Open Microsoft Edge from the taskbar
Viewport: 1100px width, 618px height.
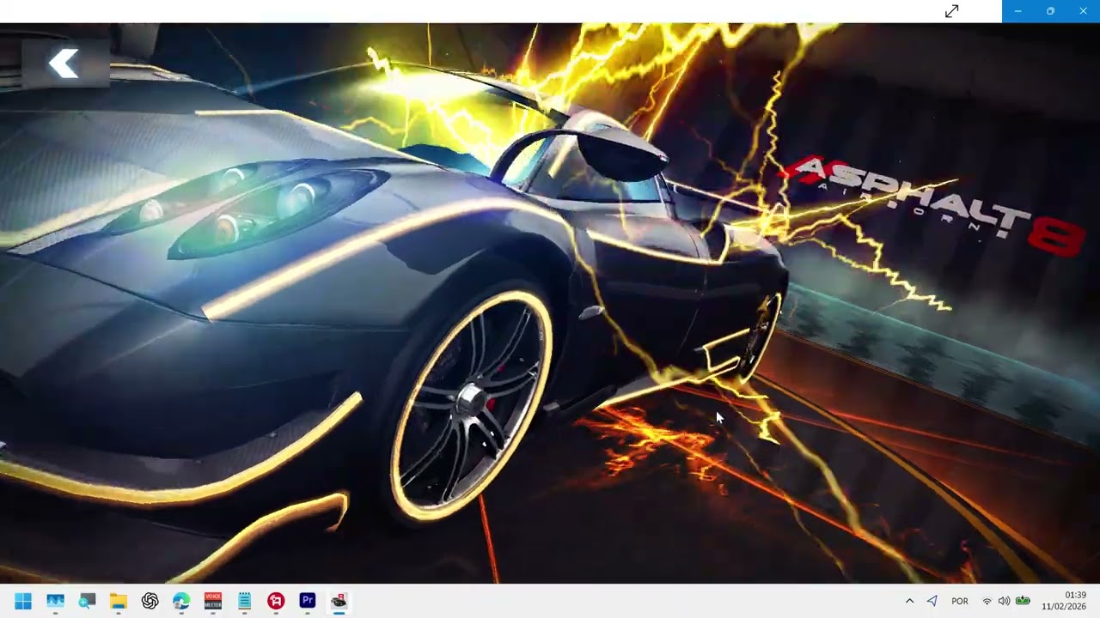click(x=181, y=601)
